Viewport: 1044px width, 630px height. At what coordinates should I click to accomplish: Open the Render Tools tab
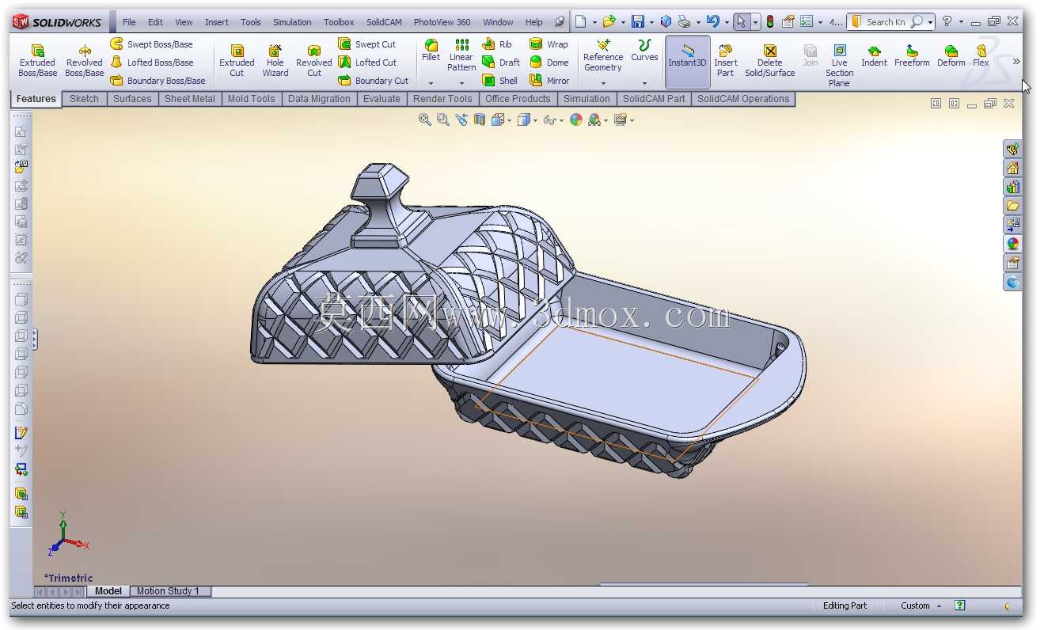point(442,99)
